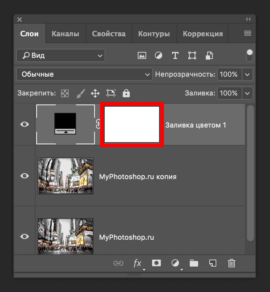Lock all with padlock icon
The width and height of the screenshot is (270, 292).
(126, 93)
